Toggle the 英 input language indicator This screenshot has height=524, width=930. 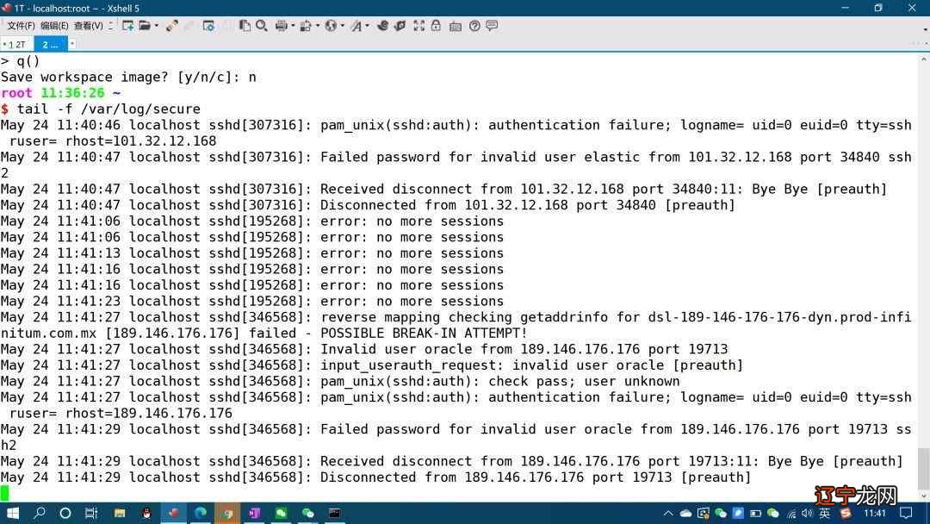click(824, 513)
